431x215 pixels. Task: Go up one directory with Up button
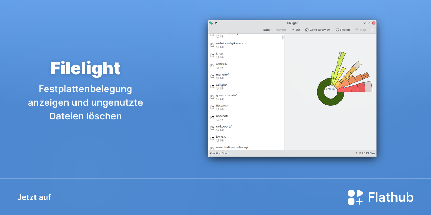point(296,30)
